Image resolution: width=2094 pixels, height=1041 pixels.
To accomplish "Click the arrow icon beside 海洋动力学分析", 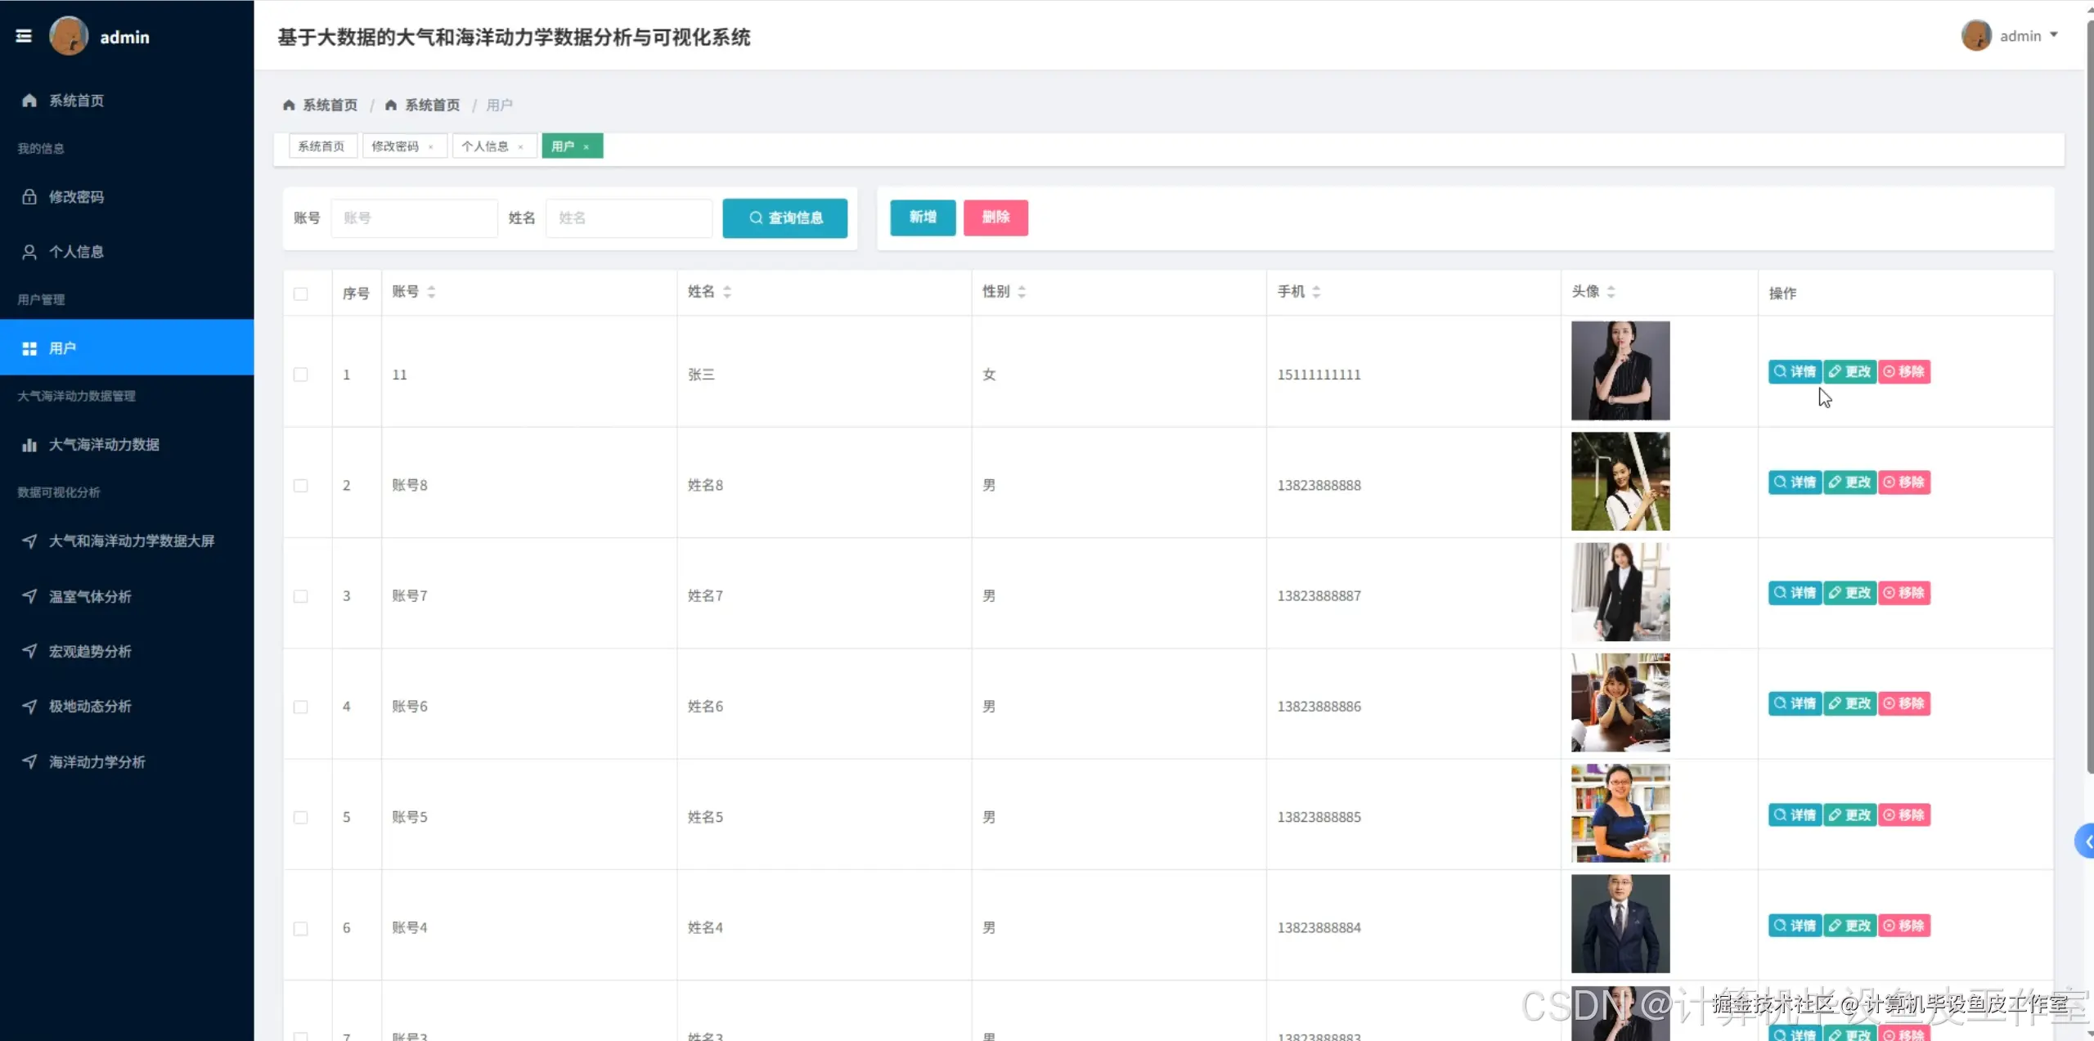I will pos(29,761).
